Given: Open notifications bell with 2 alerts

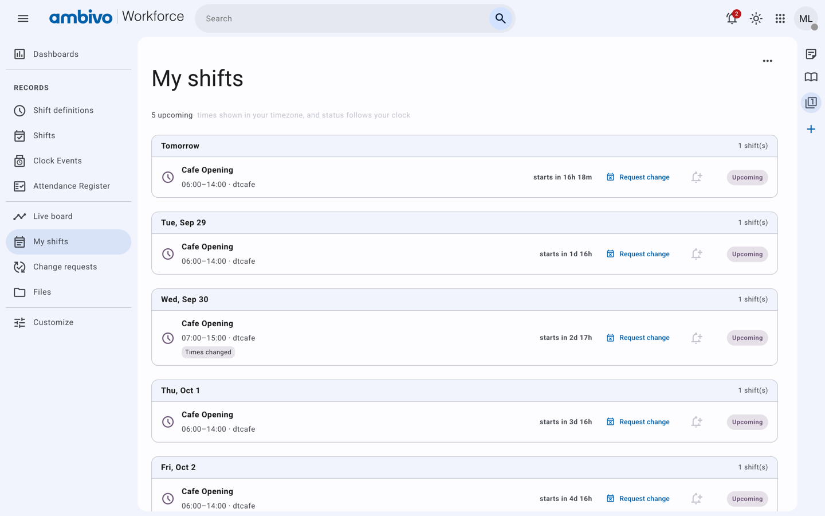Looking at the screenshot, I should pyautogui.click(x=732, y=18).
